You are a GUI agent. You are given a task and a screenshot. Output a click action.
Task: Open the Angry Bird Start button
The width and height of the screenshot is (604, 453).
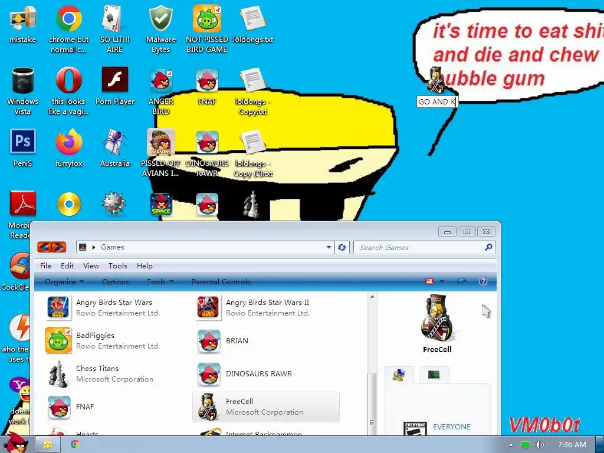pyautogui.click(x=15, y=442)
